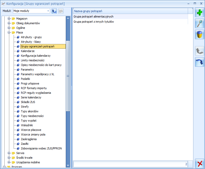Select the Atrybuty - klasy item
The image size is (205, 169).
(31, 42)
